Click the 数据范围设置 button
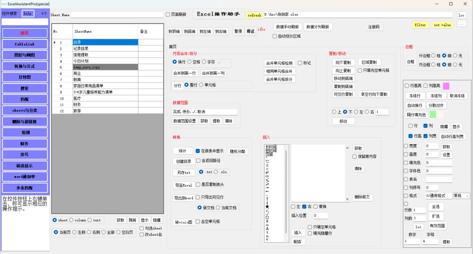The height and width of the screenshot is (254, 473). pos(185,121)
